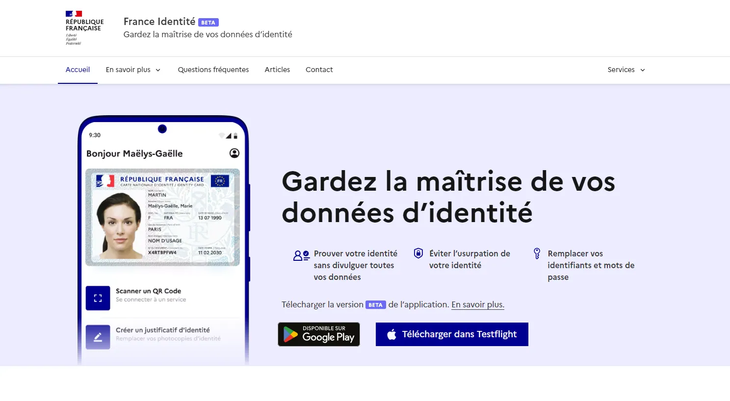The height and width of the screenshot is (401, 730).
Task: Click the Services chevron arrow
Action: 643,70
